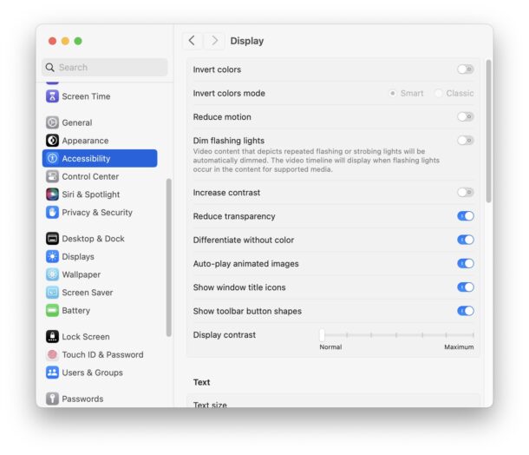Image resolution: width=529 pixels, height=455 pixels.
Task: Go back using the left chevron button
Action: (x=192, y=41)
